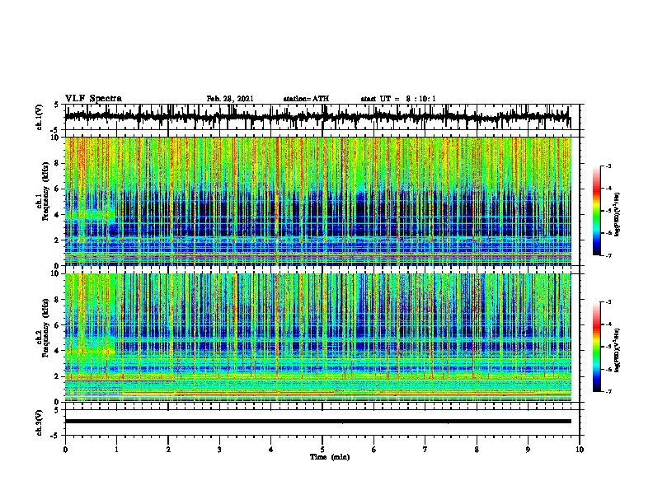Click the "VLF Spectra" title text
This screenshot has width=653, height=504.
(93, 98)
